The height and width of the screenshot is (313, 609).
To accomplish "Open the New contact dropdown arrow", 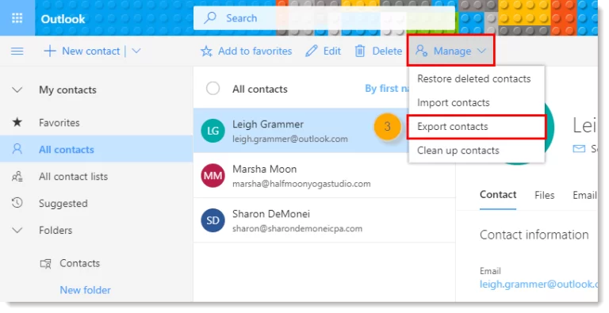I will [136, 51].
